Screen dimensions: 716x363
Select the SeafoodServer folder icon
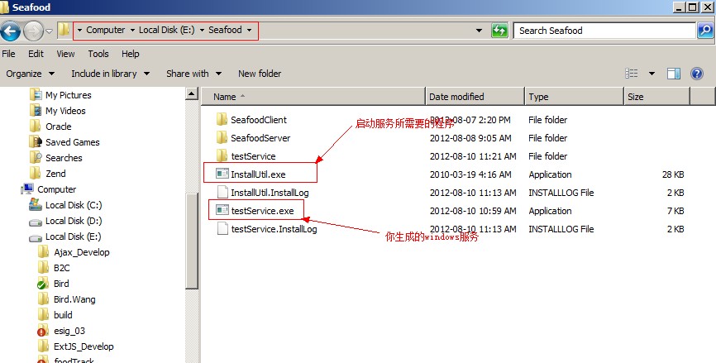coord(222,137)
